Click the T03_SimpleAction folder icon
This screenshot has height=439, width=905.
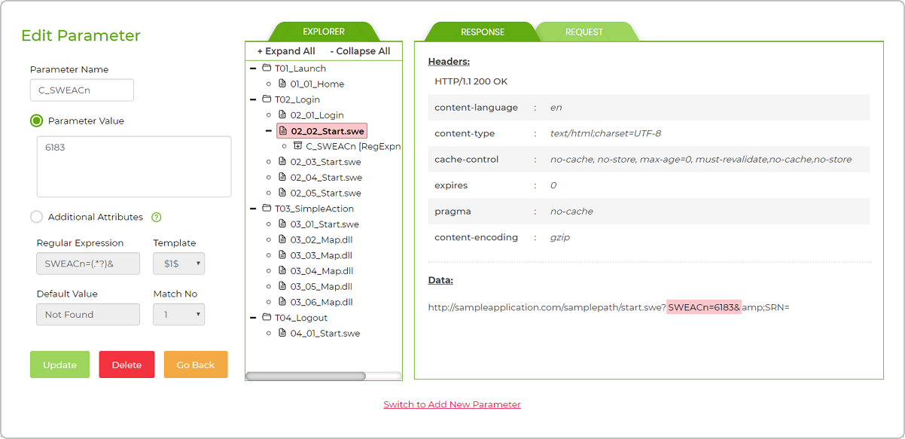[x=267, y=208]
